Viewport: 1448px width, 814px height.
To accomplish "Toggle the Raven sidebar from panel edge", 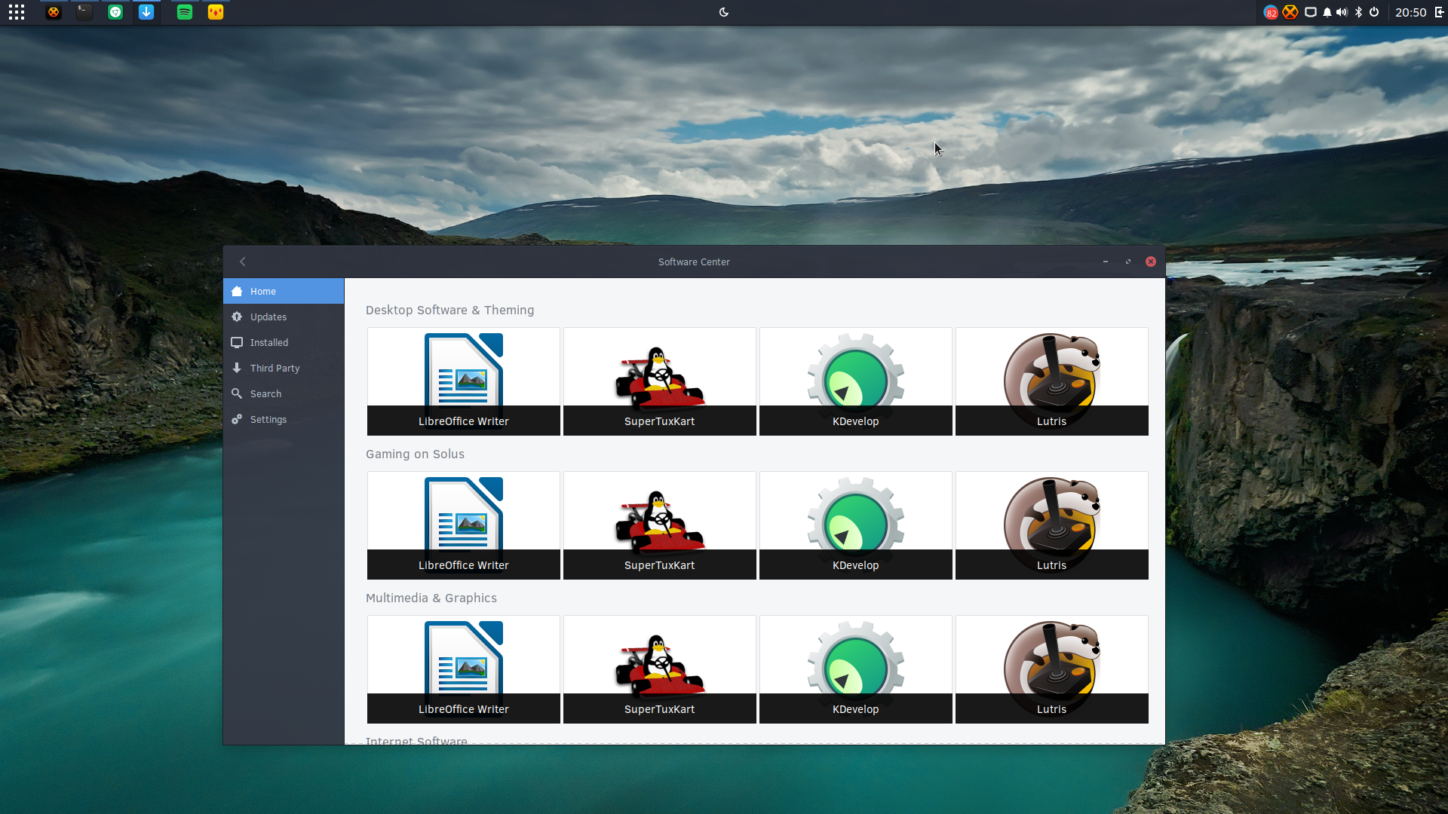I will pos(1439,12).
